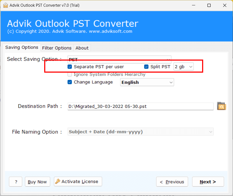Click the Activate License button

click(78, 182)
